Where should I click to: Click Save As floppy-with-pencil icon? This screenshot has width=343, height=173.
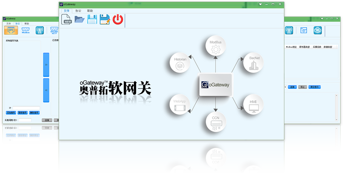105,19
